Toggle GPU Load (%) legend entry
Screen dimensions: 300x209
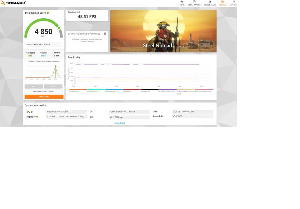click(x=132, y=90)
